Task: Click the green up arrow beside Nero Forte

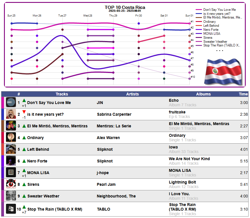Action: point(24,161)
